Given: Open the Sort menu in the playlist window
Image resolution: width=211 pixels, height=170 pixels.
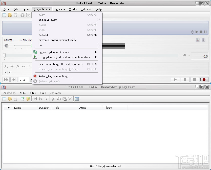Looking at the screenshot, I should pos(43,93).
